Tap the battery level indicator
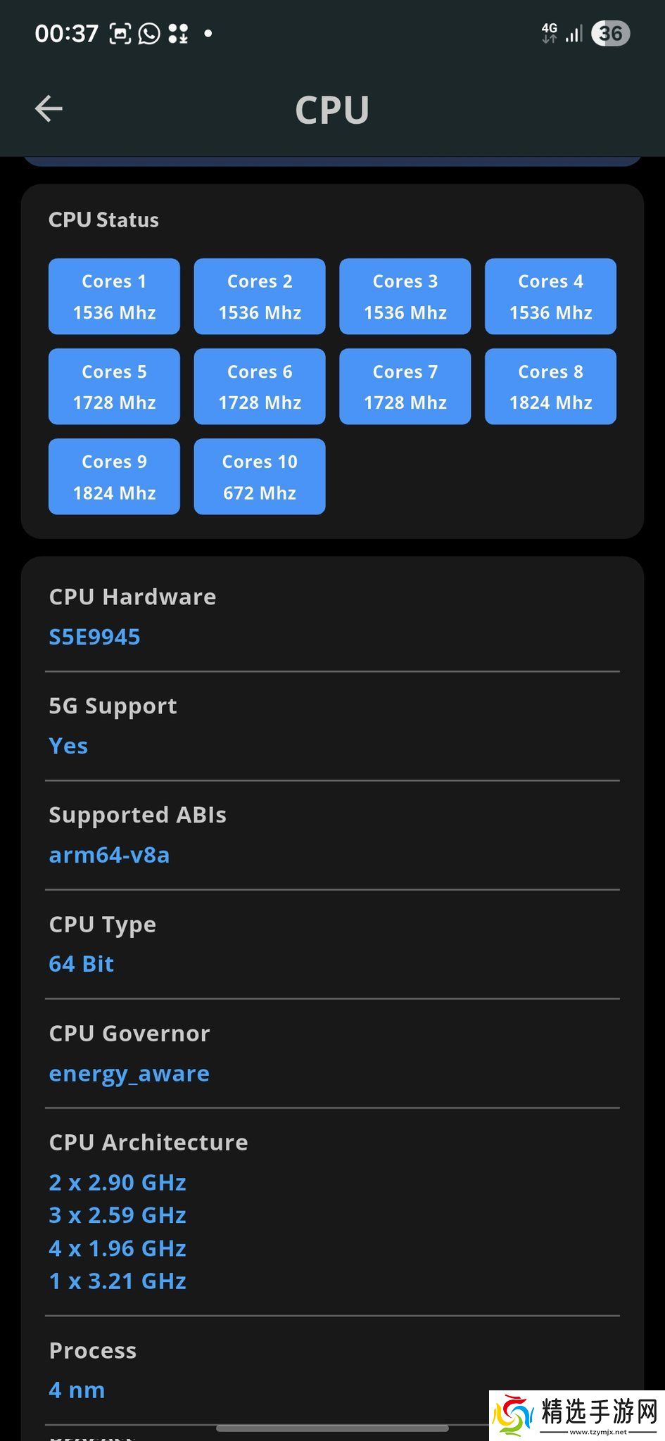665x1441 pixels. [x=610, y=33]
